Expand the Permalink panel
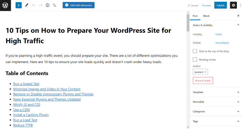242x129 pixels. [216, 102]
